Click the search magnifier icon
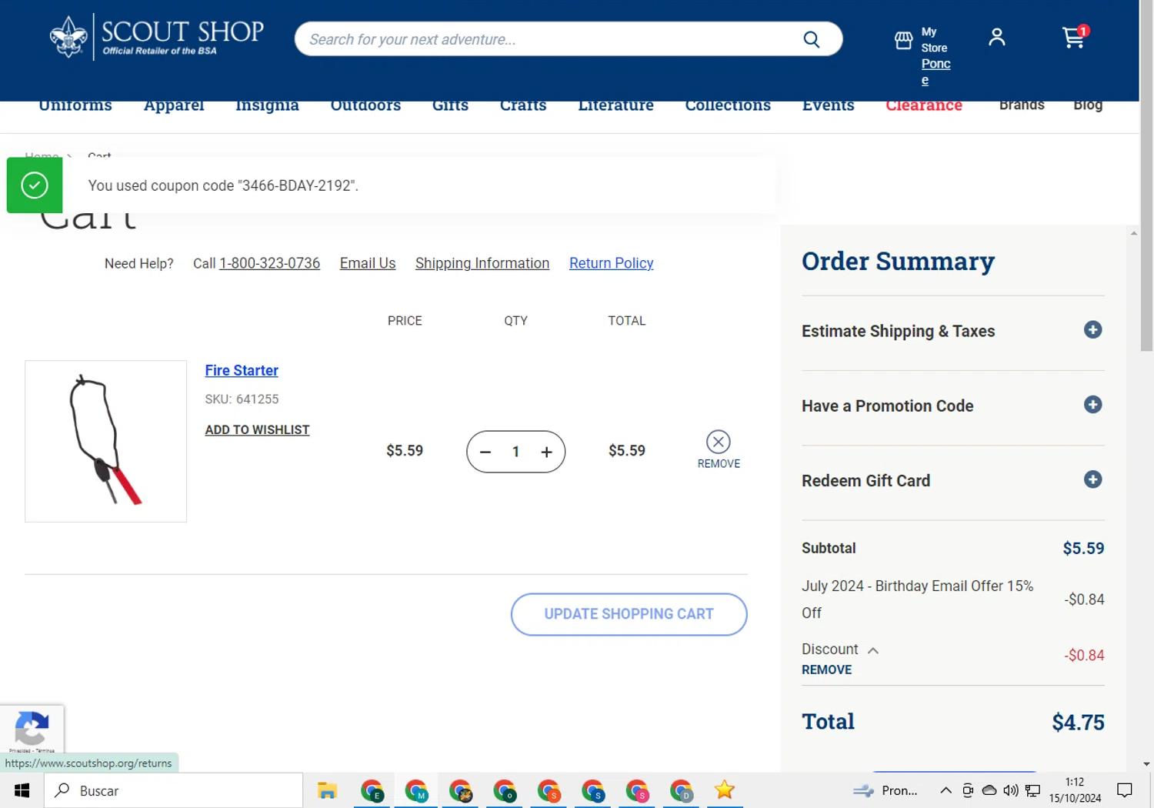The width and height of the screenshot is (1154, 808). click(812, 39)
